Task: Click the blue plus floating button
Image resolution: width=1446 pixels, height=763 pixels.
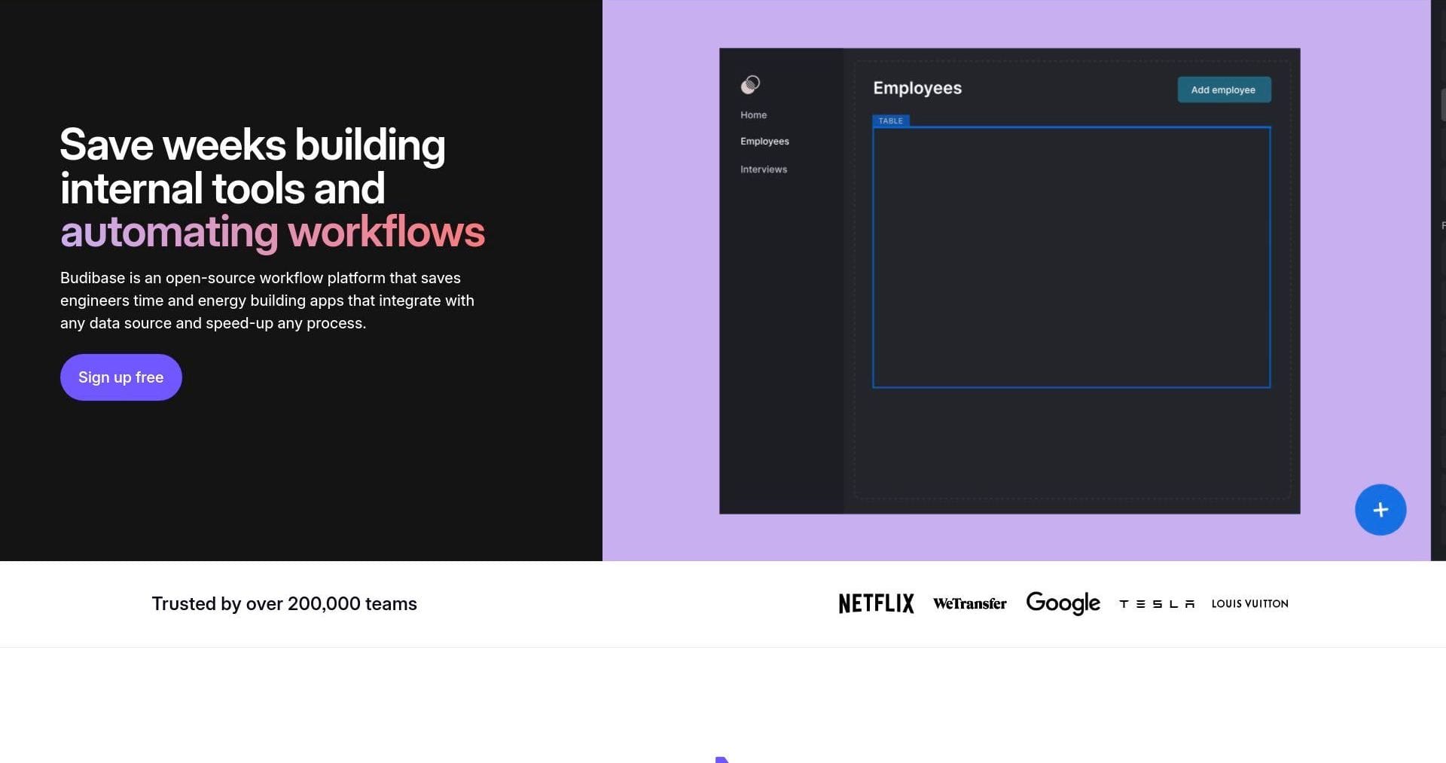Action: 1380,510
